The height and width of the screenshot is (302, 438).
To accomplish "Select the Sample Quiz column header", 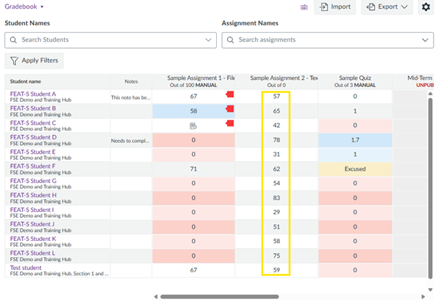I will (354, 78).
